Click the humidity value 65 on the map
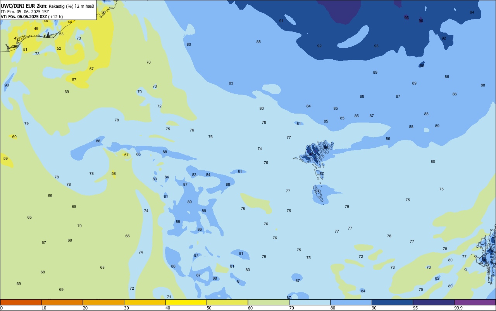This screenshot has height=311, width=496. click(29, 218)
